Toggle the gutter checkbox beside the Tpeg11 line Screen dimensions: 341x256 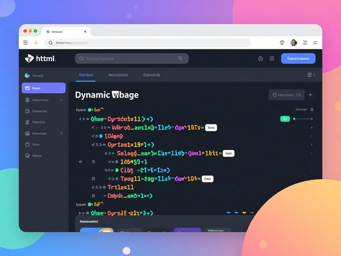[94, 179]
